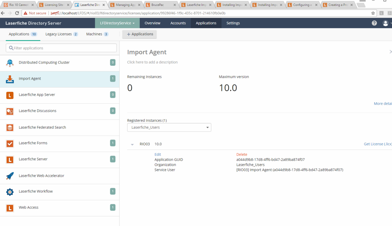Click the Web Access count badge

pyautogui.click(x=113, y=207)
